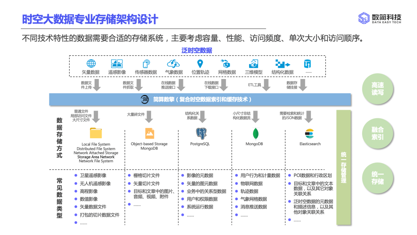Click the gray arrow beside 数据文件抓取

(139, 85)
